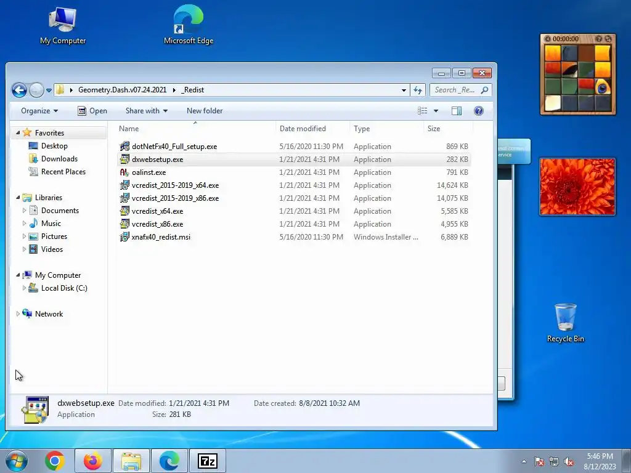Toggle the preview pane icon
Image resolution: width=631 pixels, height=473 pixels.
[457, 111]
